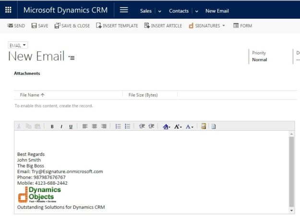The height and width of the screenshot is (216, 300).
Task: Click the editor scrollbar up arrow
Action: click(x=291, y=134)
